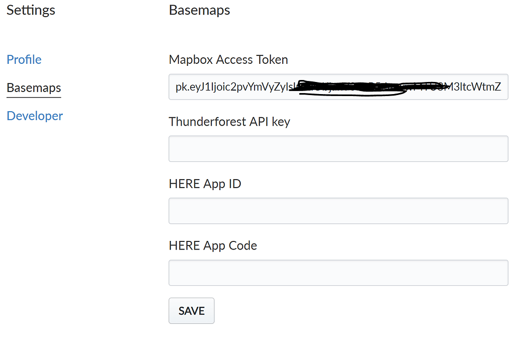Navigate to Profile via the sidebar

(24, 59)
